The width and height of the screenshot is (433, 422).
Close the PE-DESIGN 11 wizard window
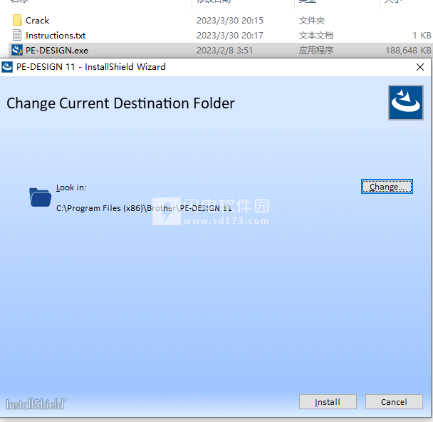tap(420, 67)
